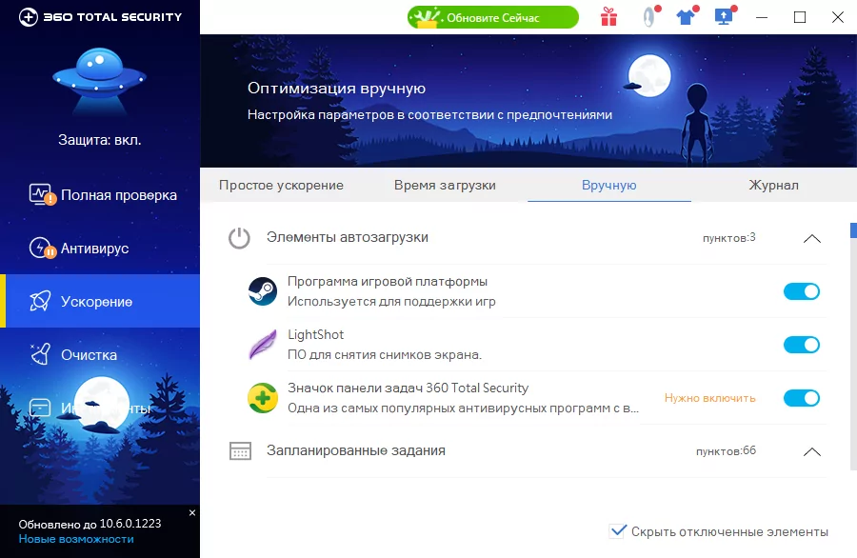Click the Antivirus lightning icon in the sidebar

(42, 249)
